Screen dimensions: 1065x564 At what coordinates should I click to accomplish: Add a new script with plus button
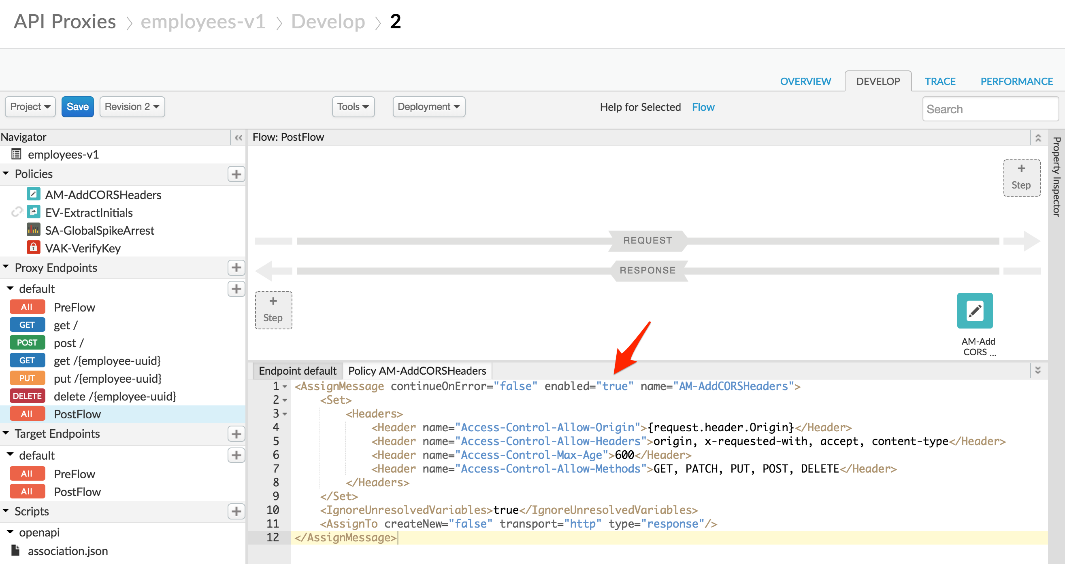point(236,511)
